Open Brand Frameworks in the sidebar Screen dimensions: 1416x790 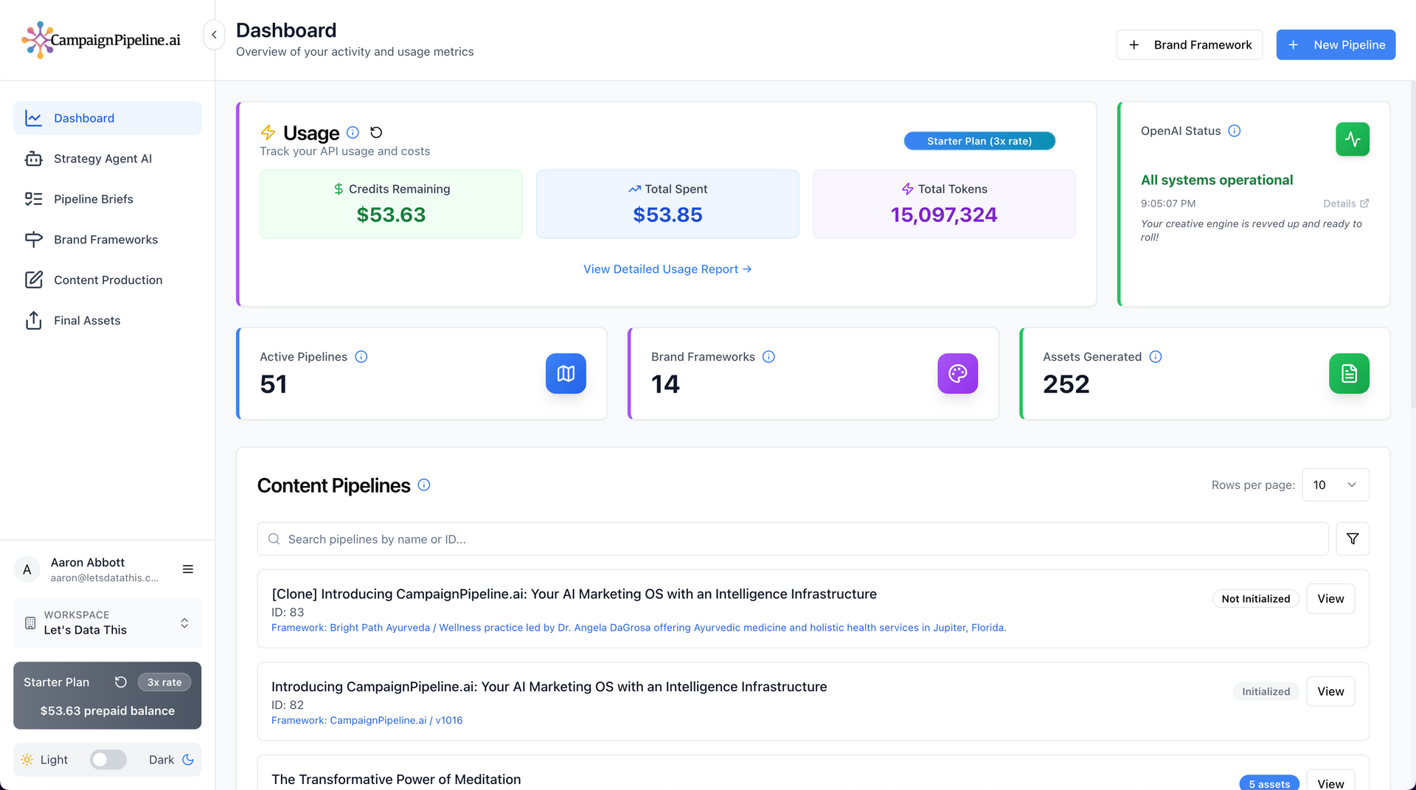coord(107,240)
